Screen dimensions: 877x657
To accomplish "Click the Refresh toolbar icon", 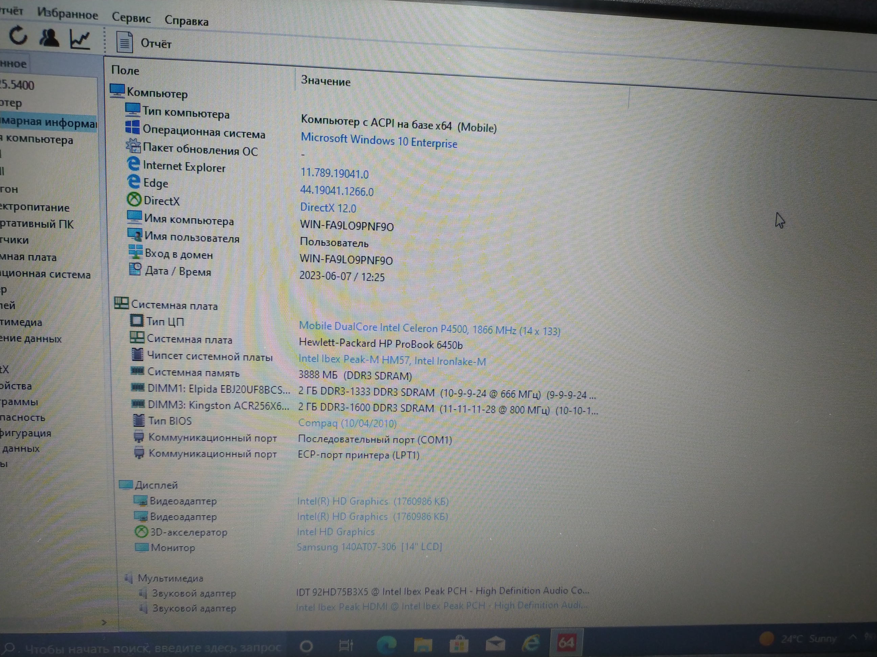I will 18,35.
